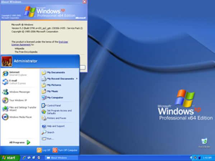Screen dimensions: 215x161
Task: Open Help and Support
Action: pos(60,126)
